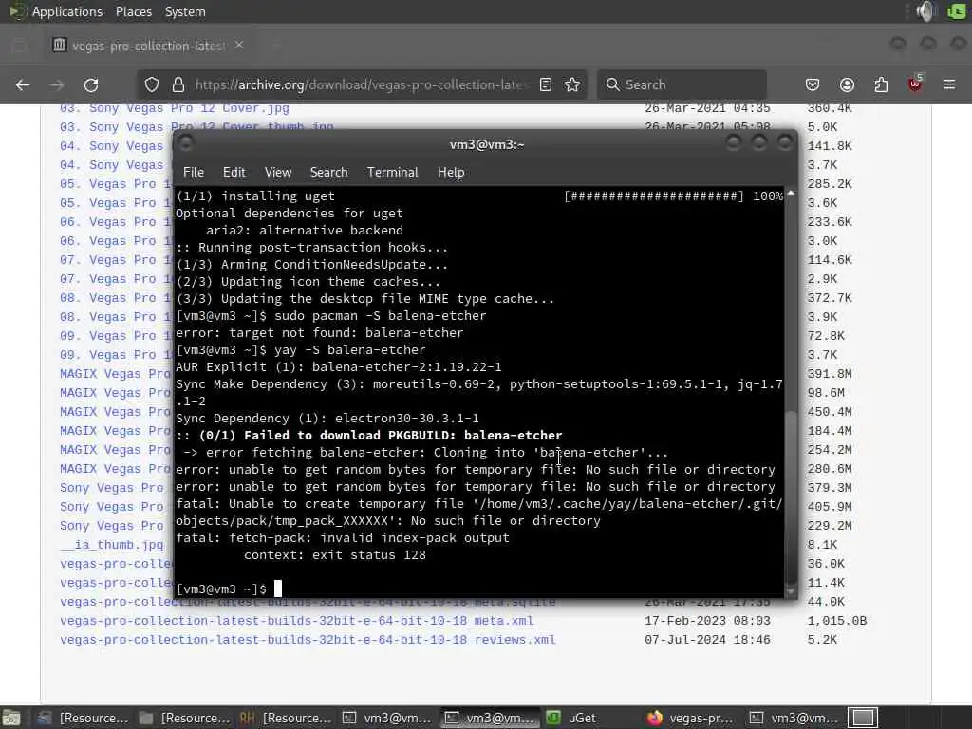The height and width of the screenshot is (729, 972).
Task: Go back in Firefox with back arrow
Action: (x=23, y=84)
